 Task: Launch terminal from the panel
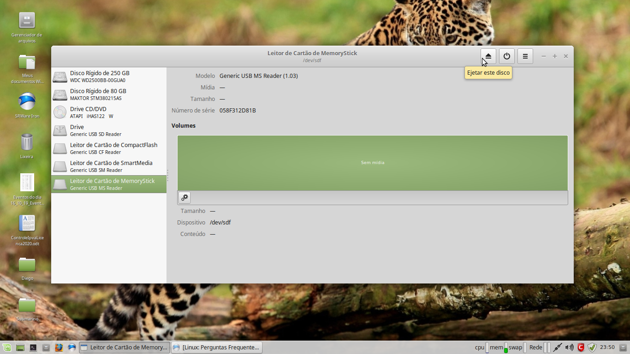(x=33, y=348)
